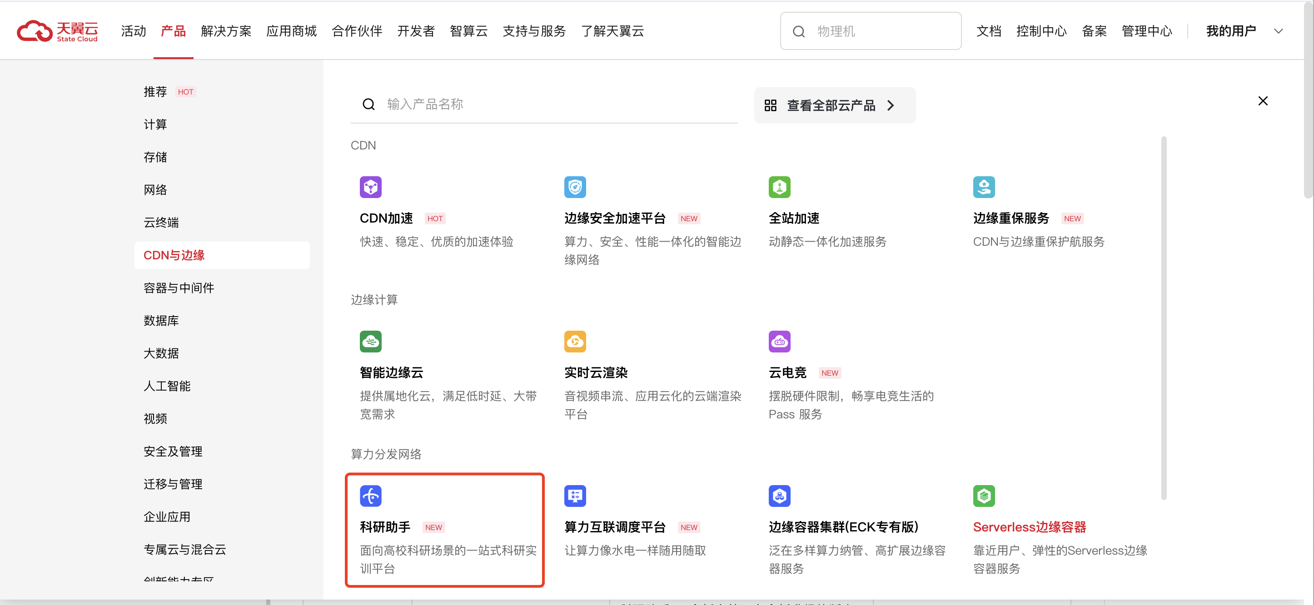Select 数据库 category in sidebar
Image resolution: width=1314 pixels, height=605 pixels.
161,320
